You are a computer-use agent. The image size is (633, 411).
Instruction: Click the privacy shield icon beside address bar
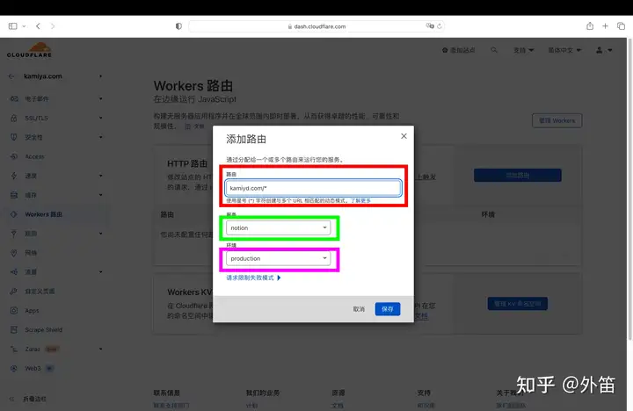[x=178, y=26]
